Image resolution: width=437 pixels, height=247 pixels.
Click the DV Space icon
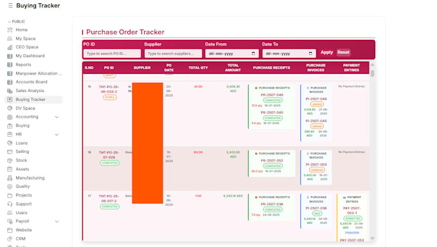pos(10,108)
